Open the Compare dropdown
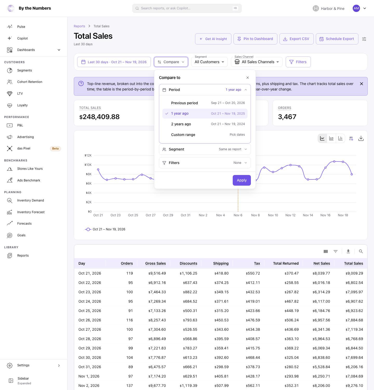 point(171,62)
